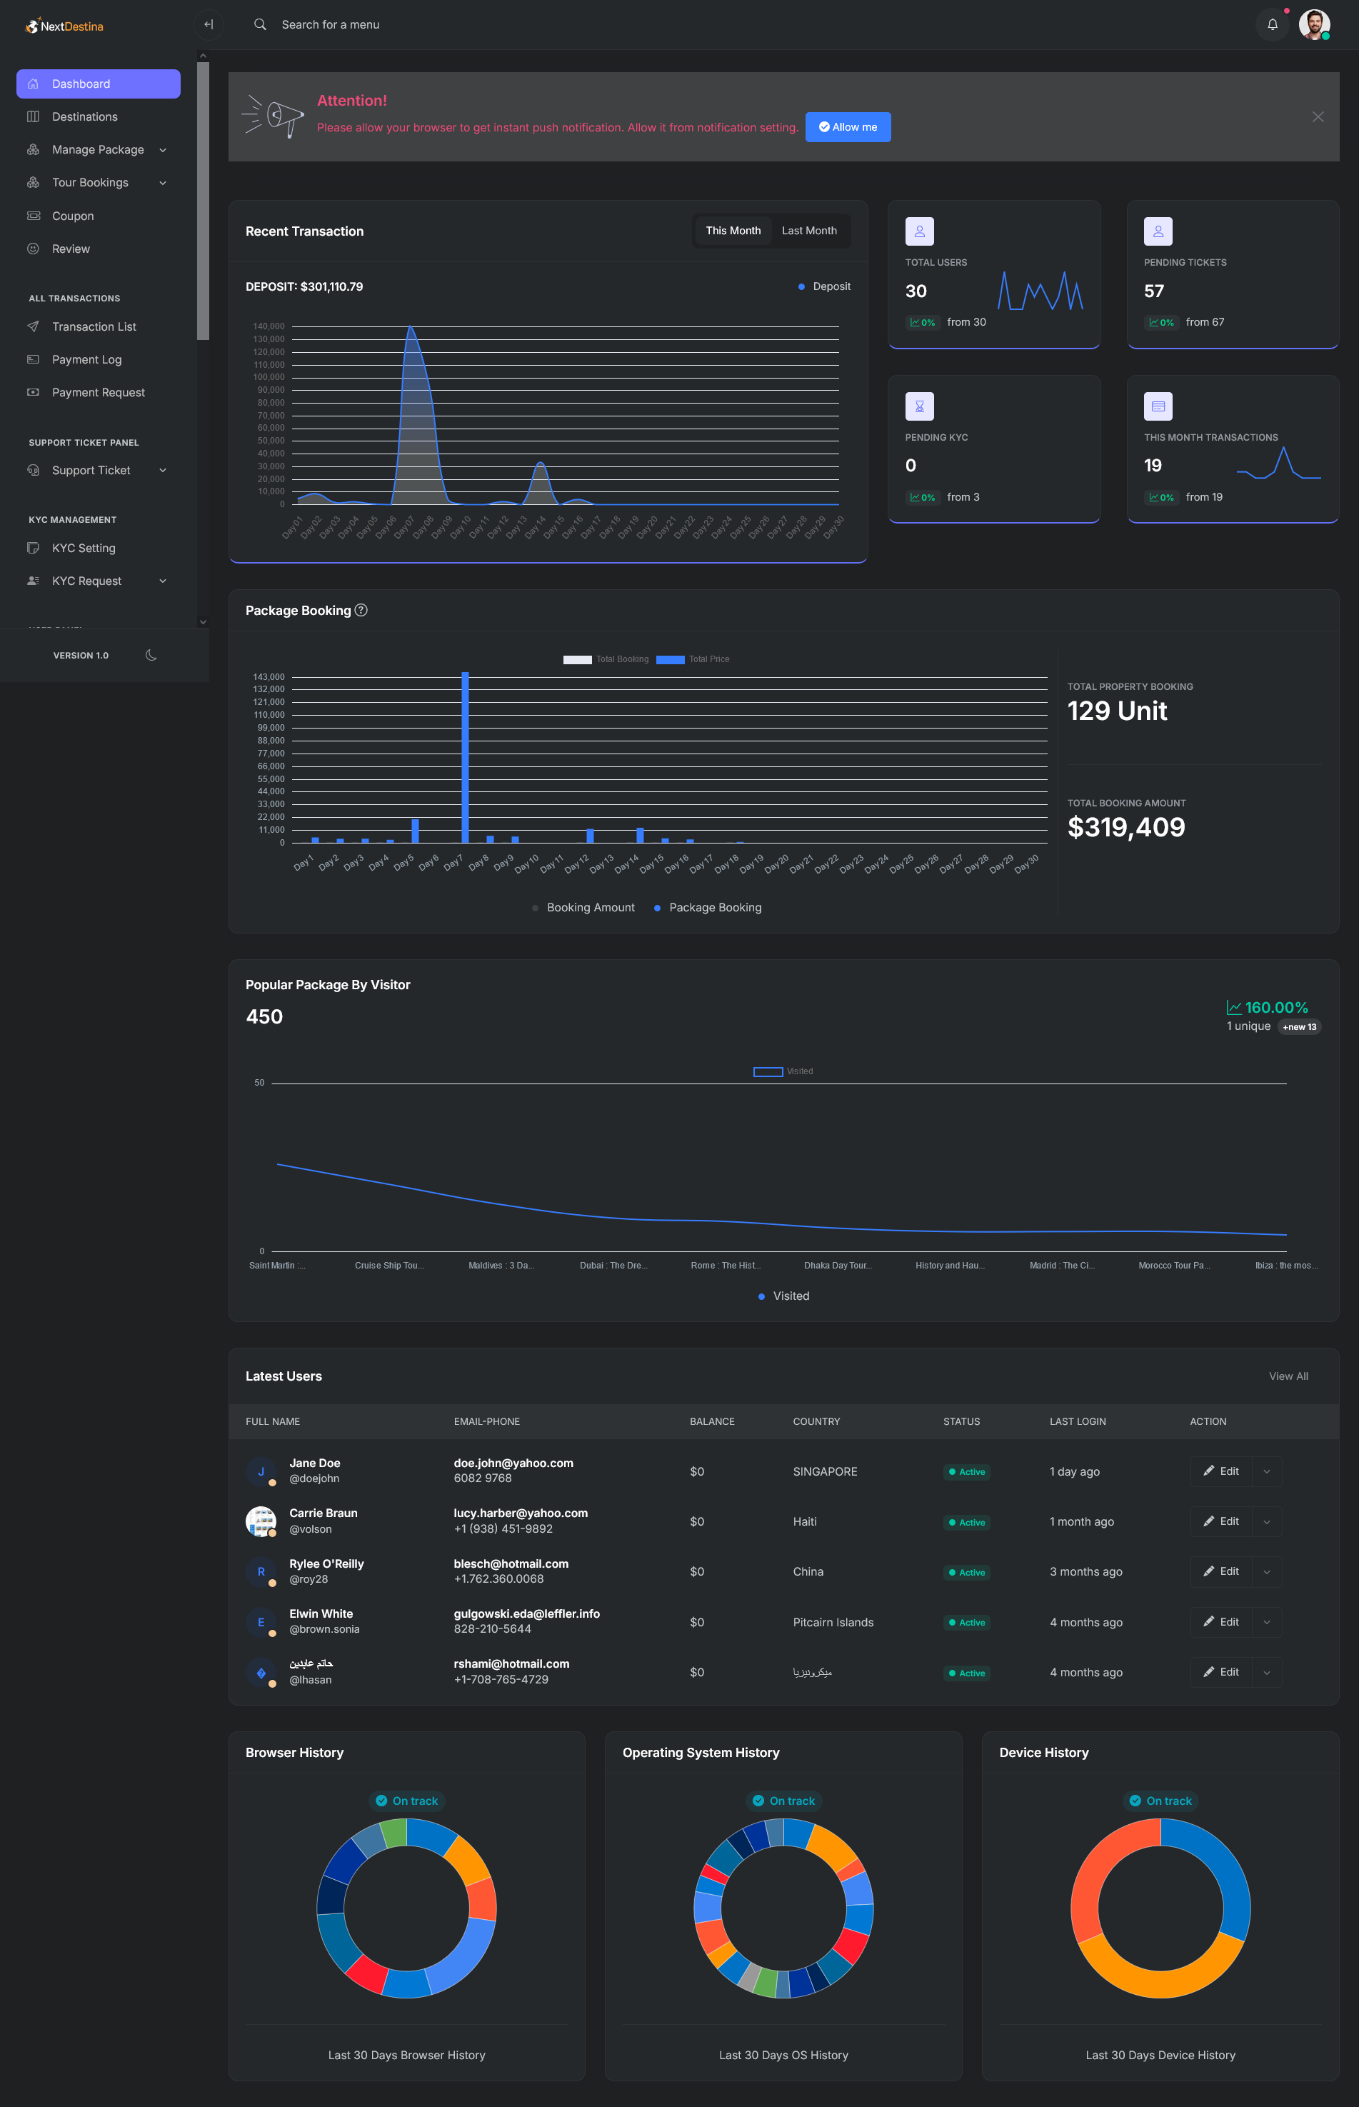Click the Pending Tickets card icon

tap(1158, 231)
